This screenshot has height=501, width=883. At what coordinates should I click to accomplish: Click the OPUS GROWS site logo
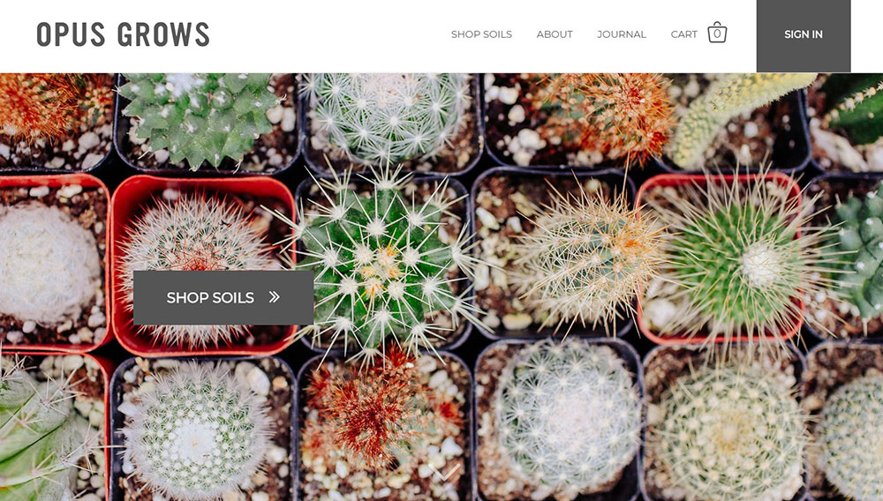click(x=123, y=34)
